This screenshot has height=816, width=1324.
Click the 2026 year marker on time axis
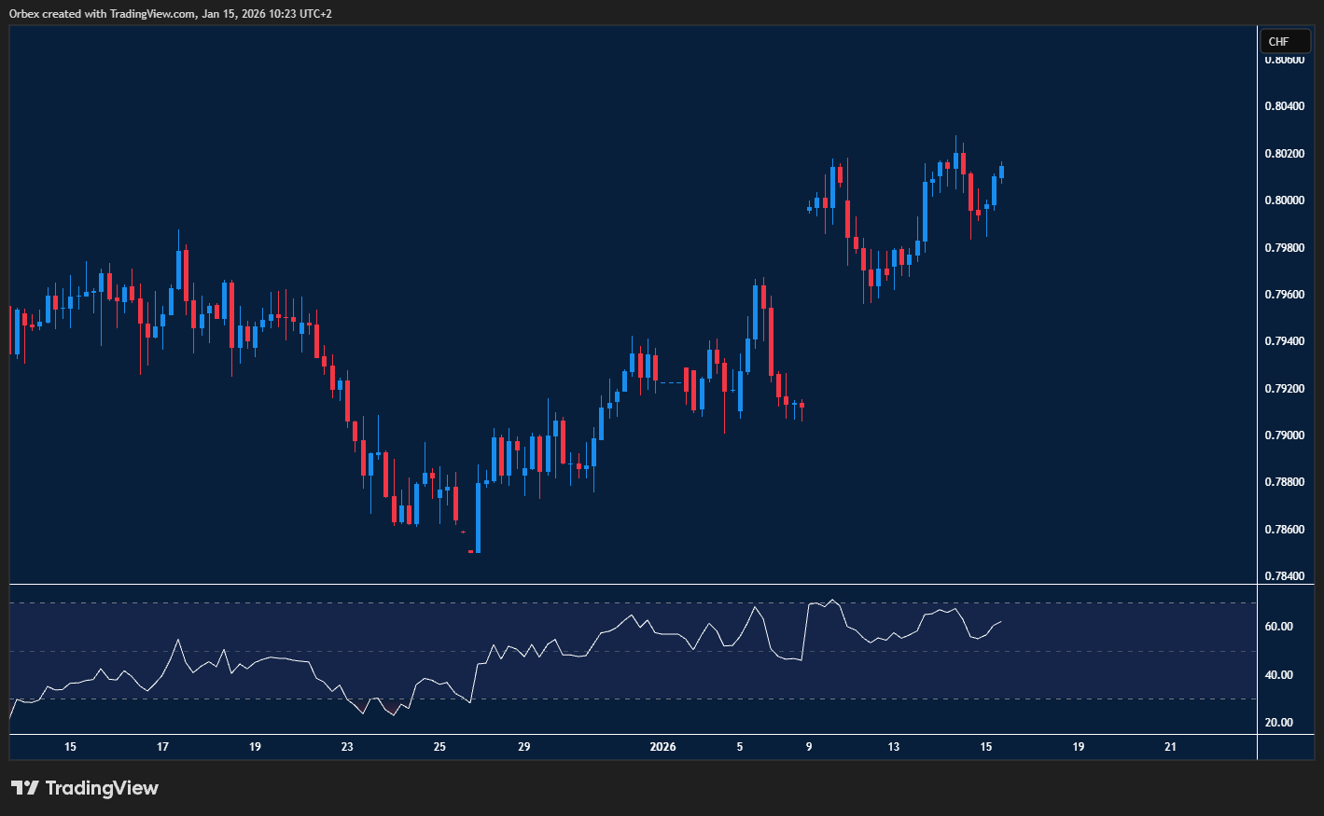[x=662, y=747]
